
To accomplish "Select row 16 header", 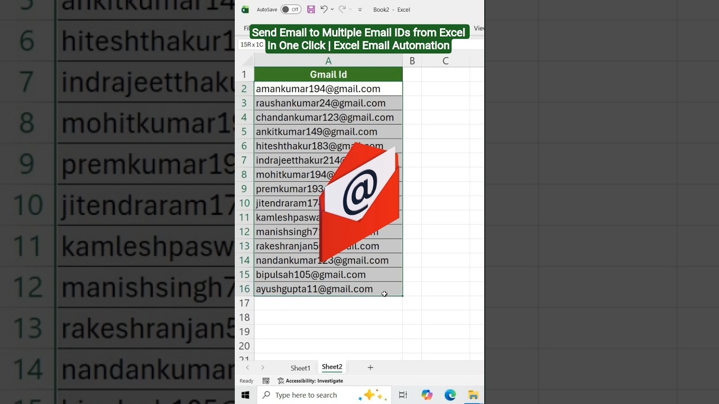I will [244, 289].
